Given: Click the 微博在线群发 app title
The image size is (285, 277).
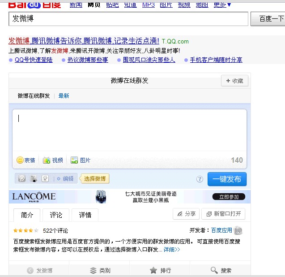Looking at the screenshot, I should 129,81.
